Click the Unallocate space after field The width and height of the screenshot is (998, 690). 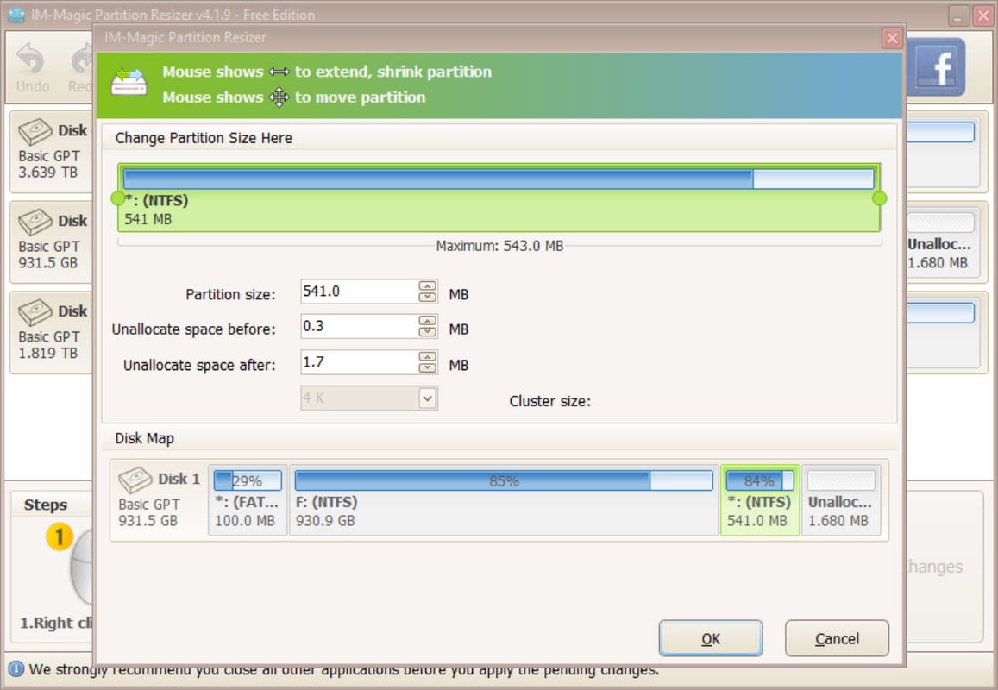point(359,362)
